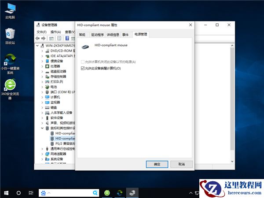Click the scrollbar down arrow in Device Manager

pos(232,161)
